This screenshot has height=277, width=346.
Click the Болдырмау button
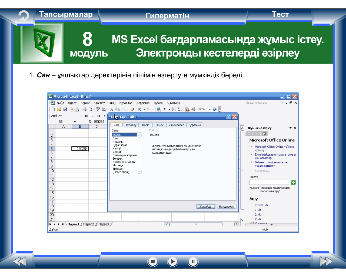point(227,207)
